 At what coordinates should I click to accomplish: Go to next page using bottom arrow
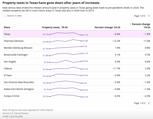tap(149, 103)
